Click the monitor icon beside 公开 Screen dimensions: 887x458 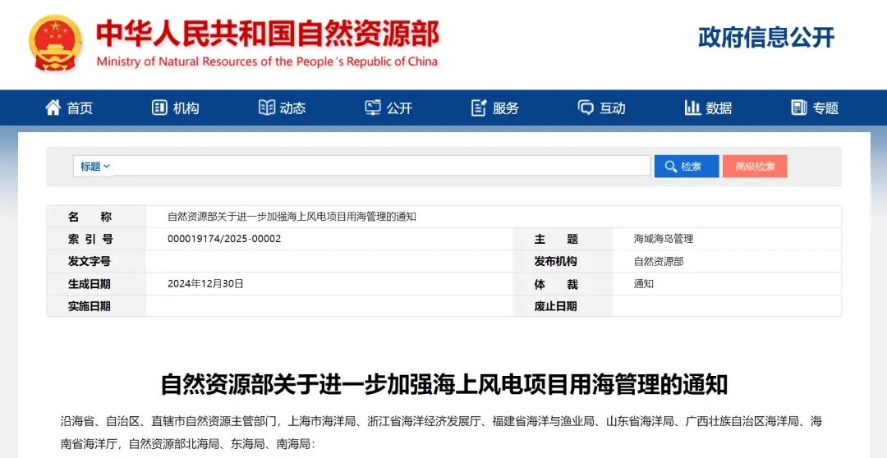click(373, 108)
